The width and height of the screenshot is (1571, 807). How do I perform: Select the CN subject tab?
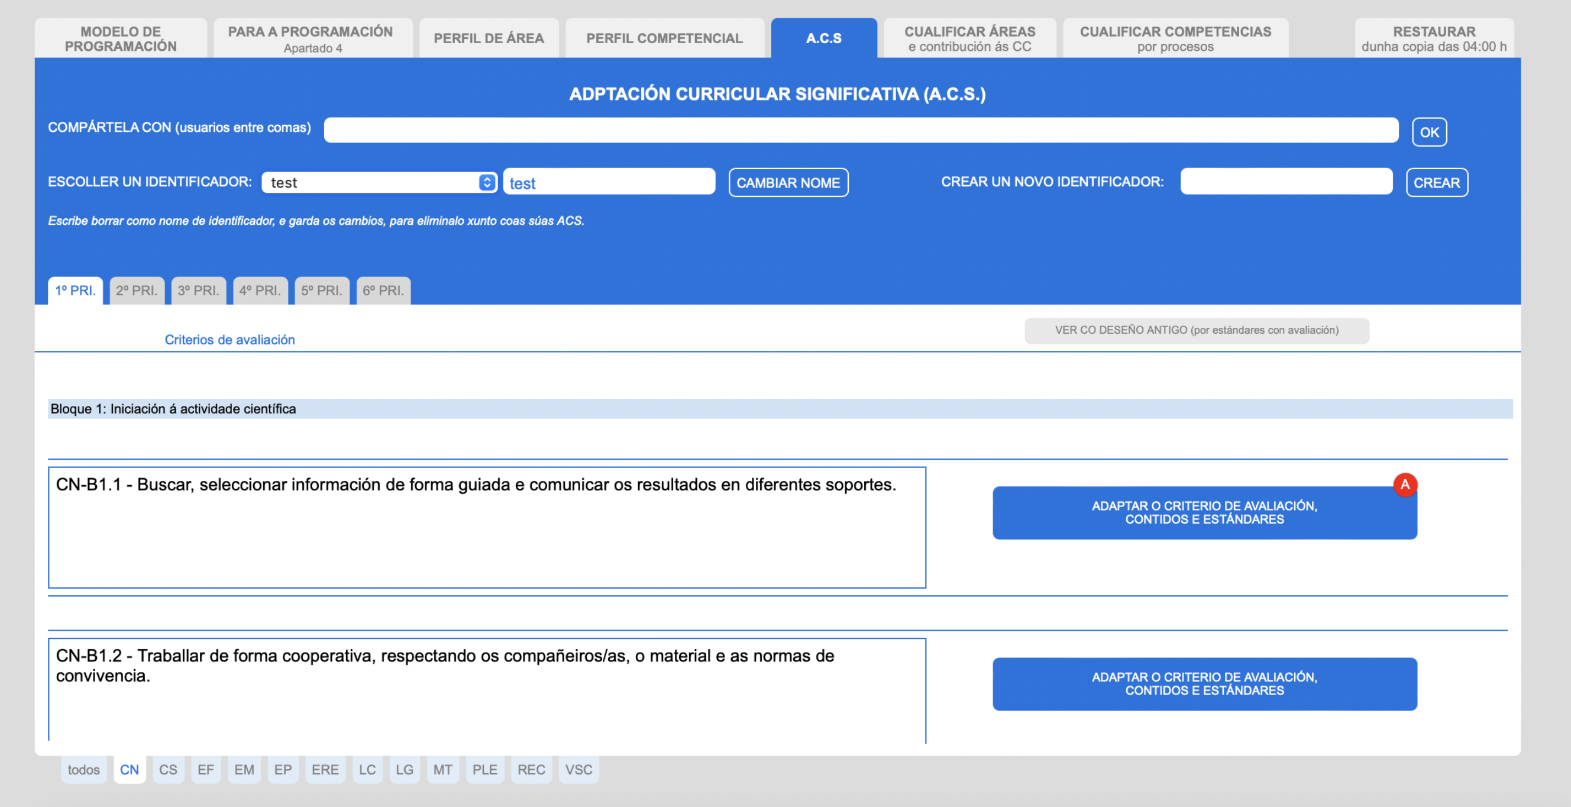point(130,770)
